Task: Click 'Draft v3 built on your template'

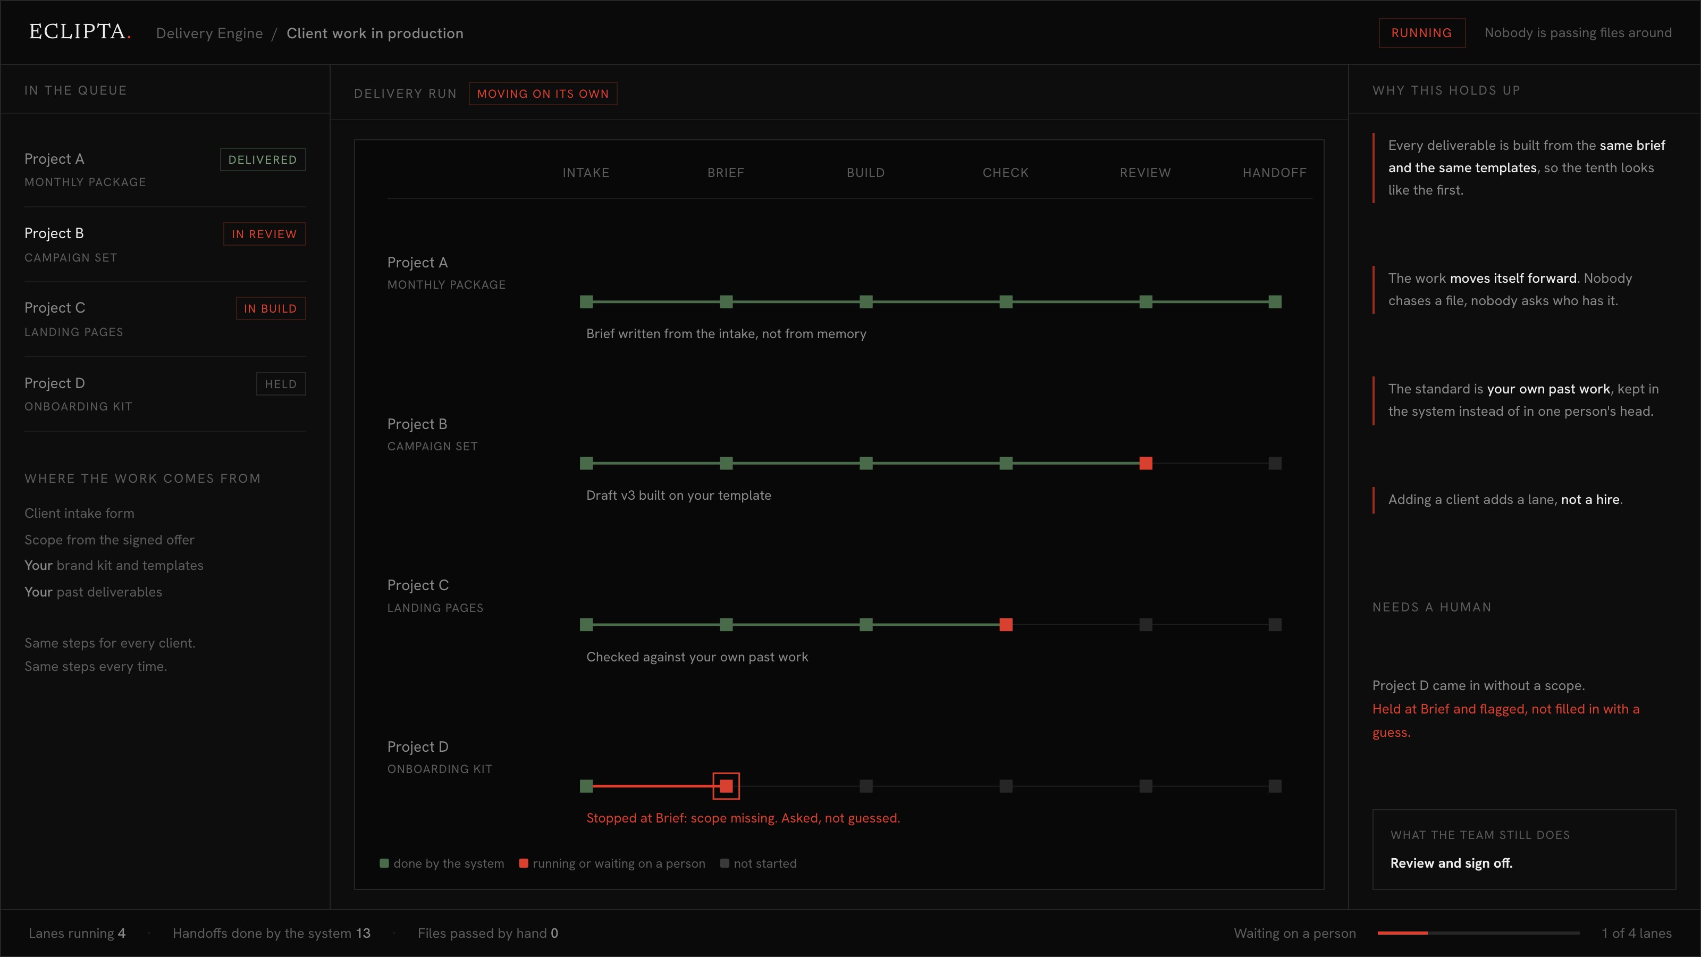Action: point(679,496)
